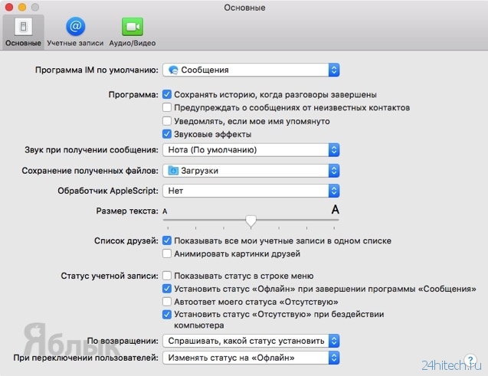
Task: Enable Предупреждать о сообщениях от неизвестных контактов
Action: (167, 108)
